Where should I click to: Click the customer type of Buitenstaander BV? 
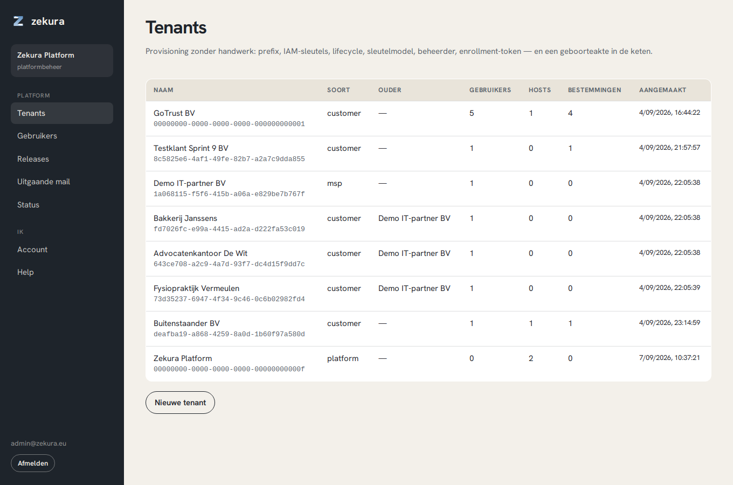(x=344, y=323)
